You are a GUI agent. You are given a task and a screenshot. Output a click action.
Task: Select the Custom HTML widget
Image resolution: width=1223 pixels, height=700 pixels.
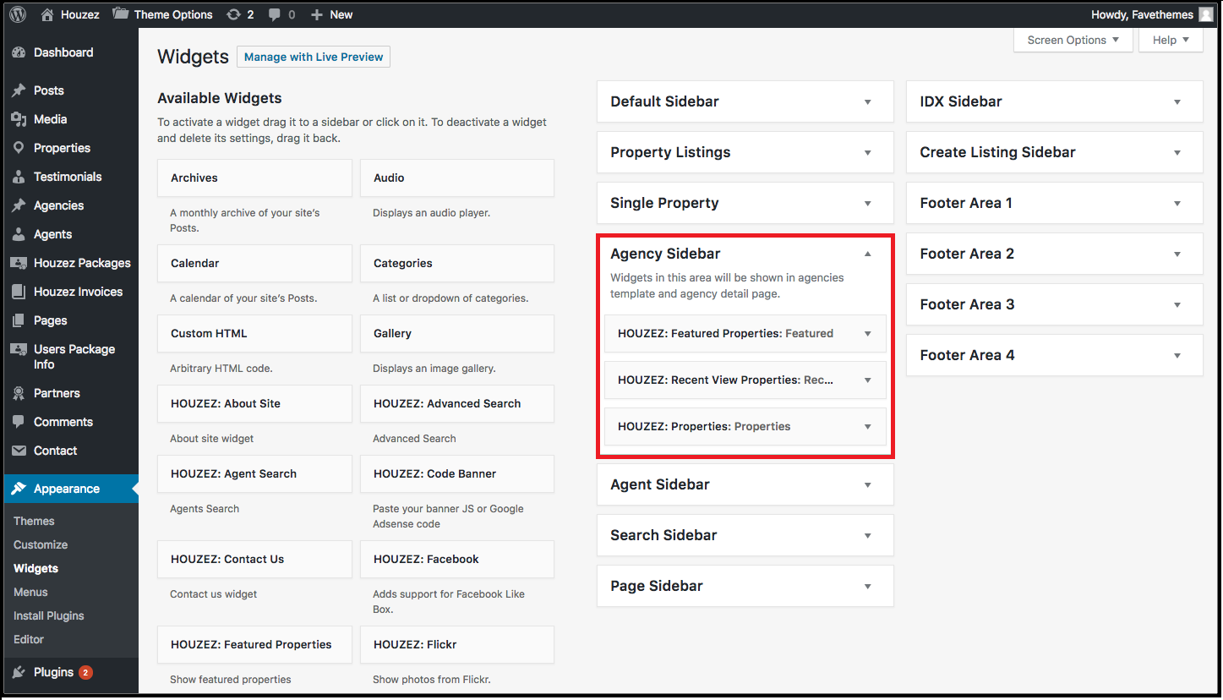point(254,333)
